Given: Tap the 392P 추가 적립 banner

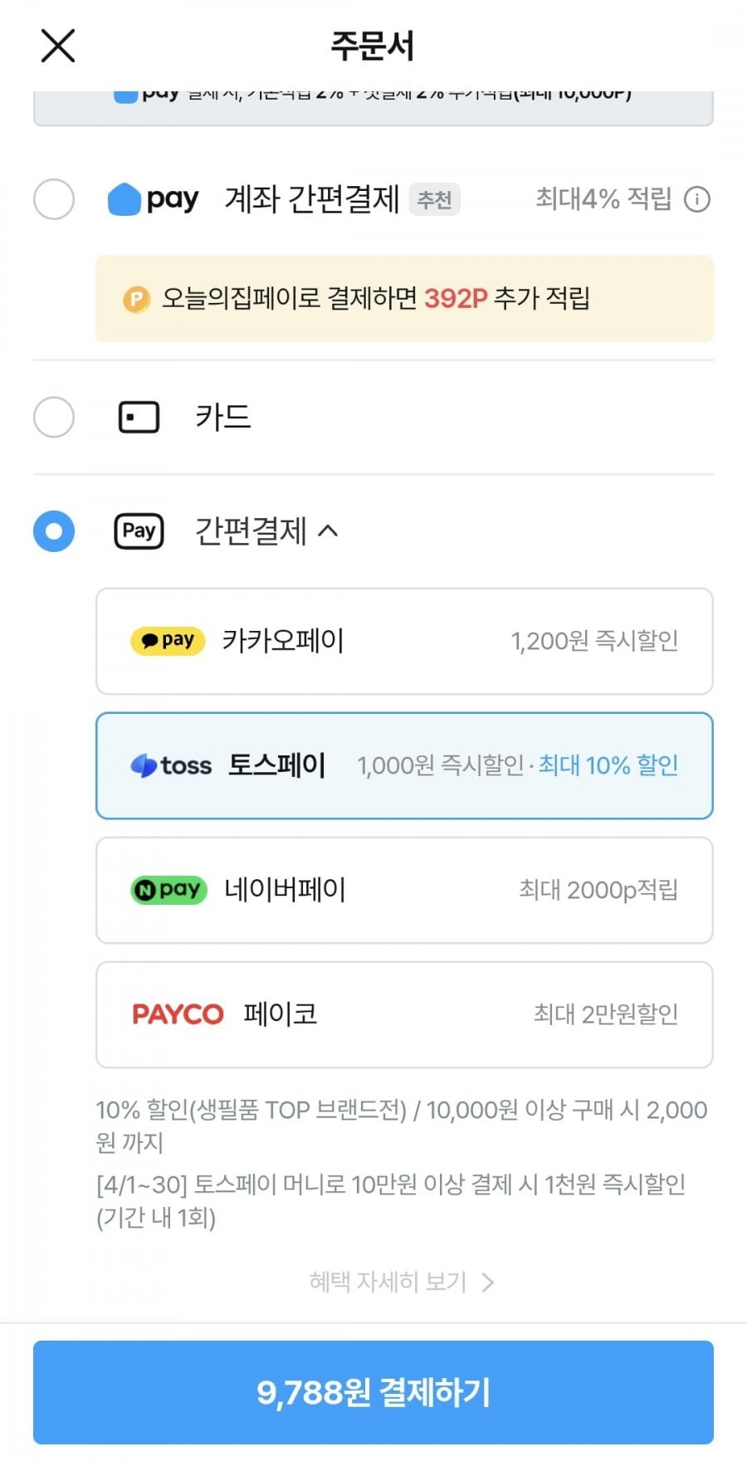Looking at the screenshot, I should tap(404, 299).
